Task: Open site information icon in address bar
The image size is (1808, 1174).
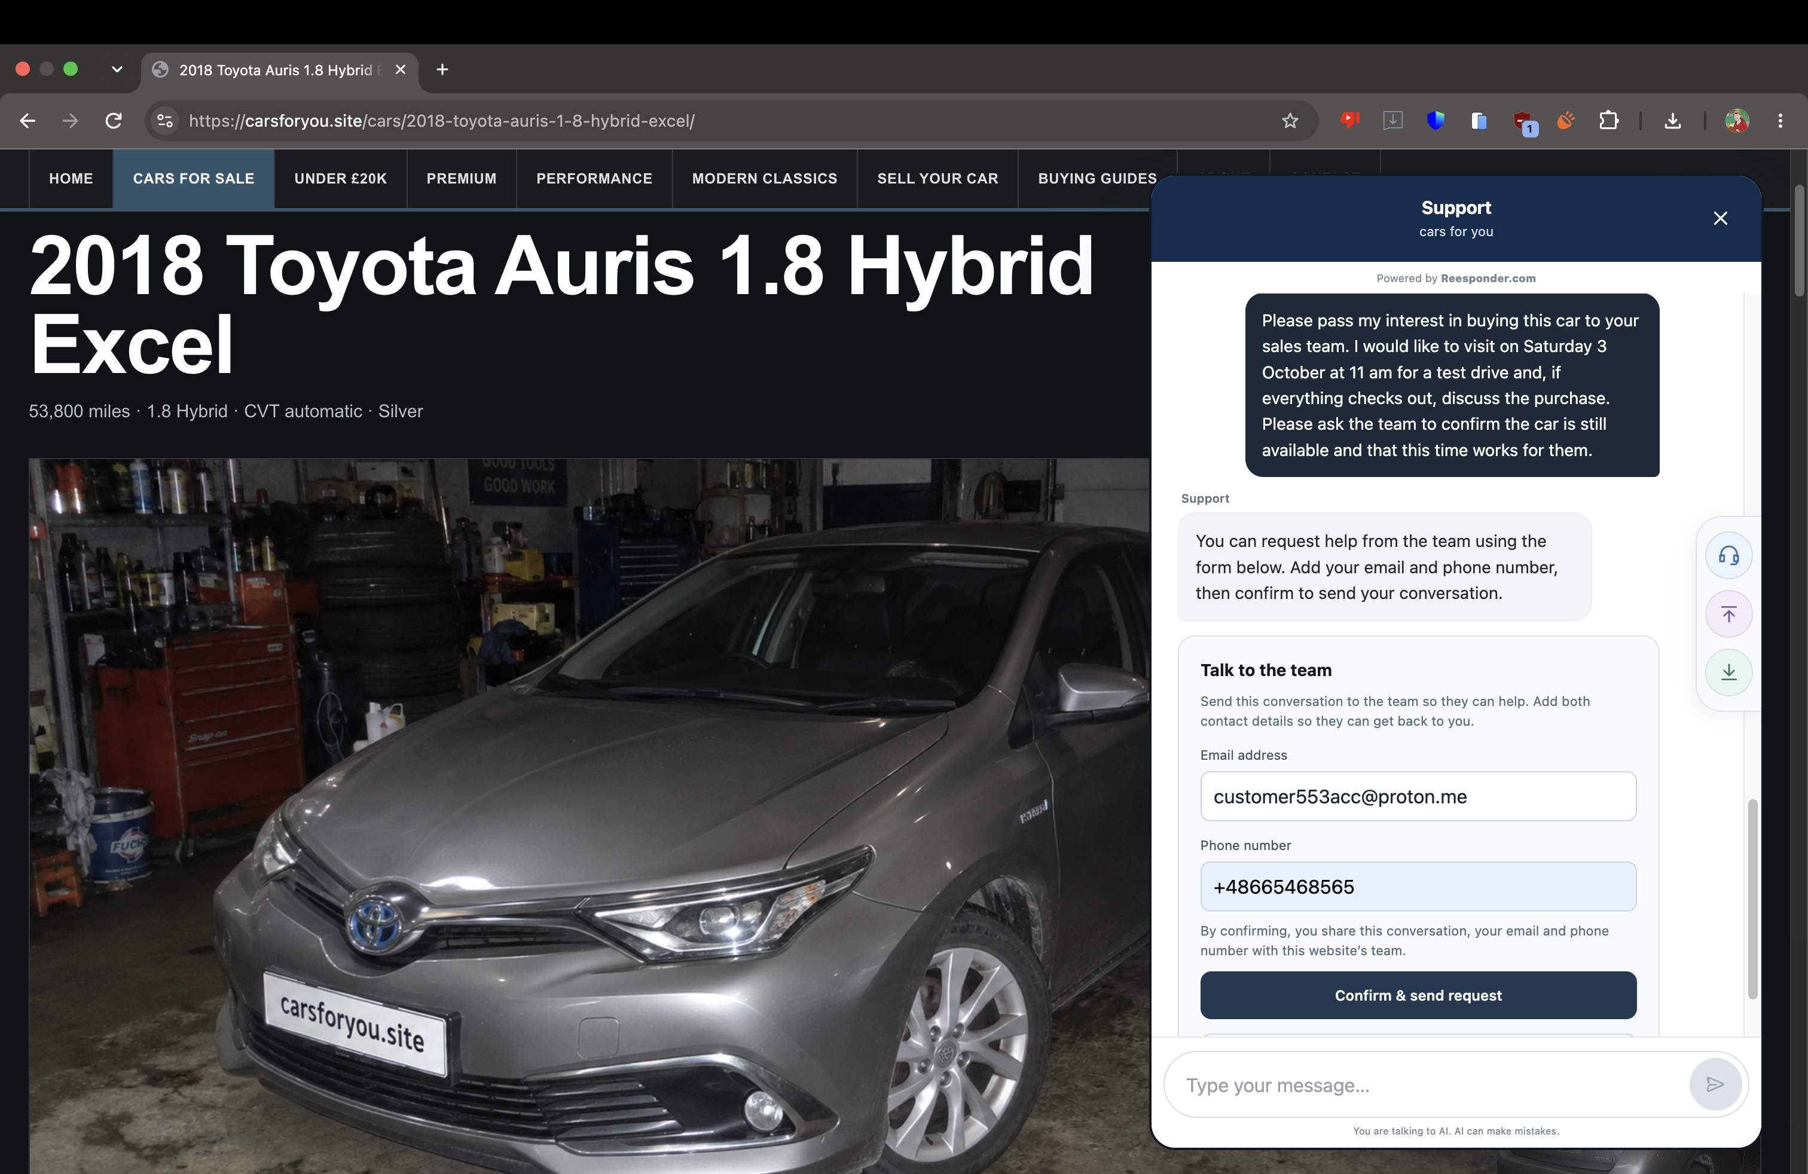Action: coord(165,121)
